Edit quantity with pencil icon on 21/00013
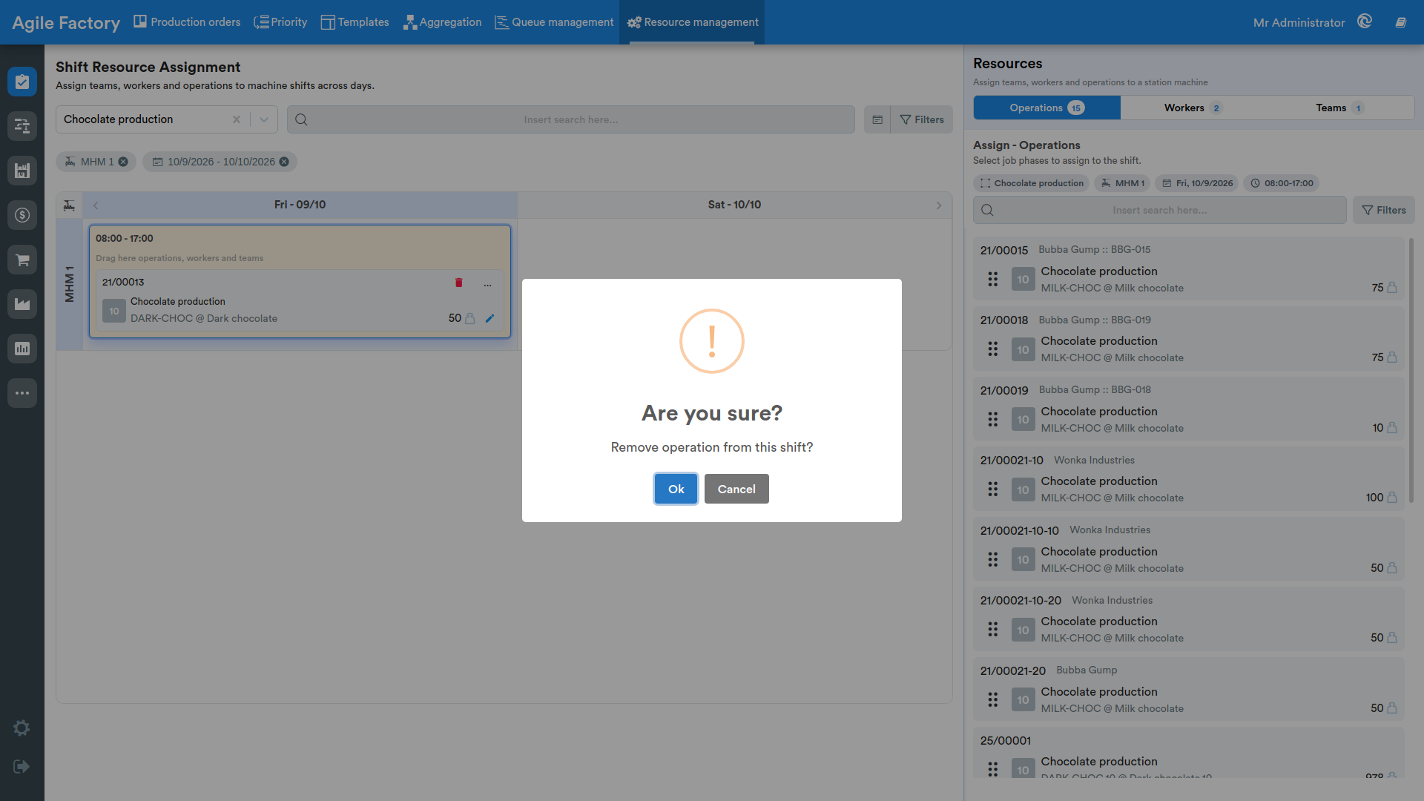Image resolution: width=1424 pixels, height=801 pixels. [x=489, y=318]
